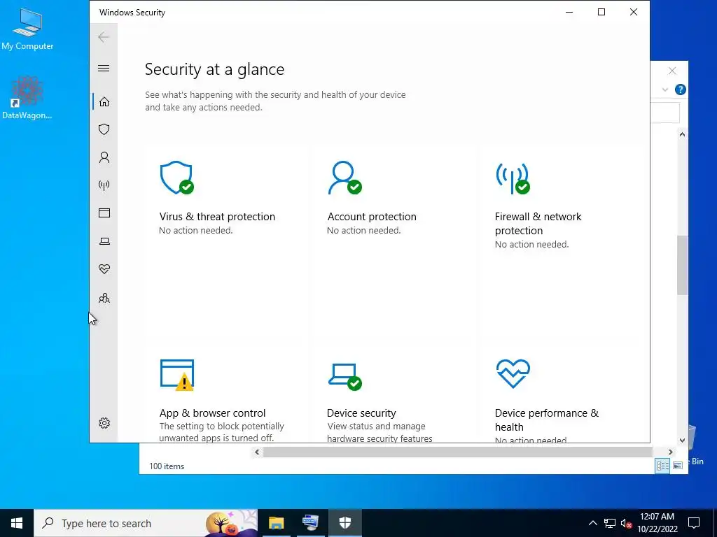Close the Windows Security window
The width and height of the screenshot is (717, 537).
coord(633,13)
